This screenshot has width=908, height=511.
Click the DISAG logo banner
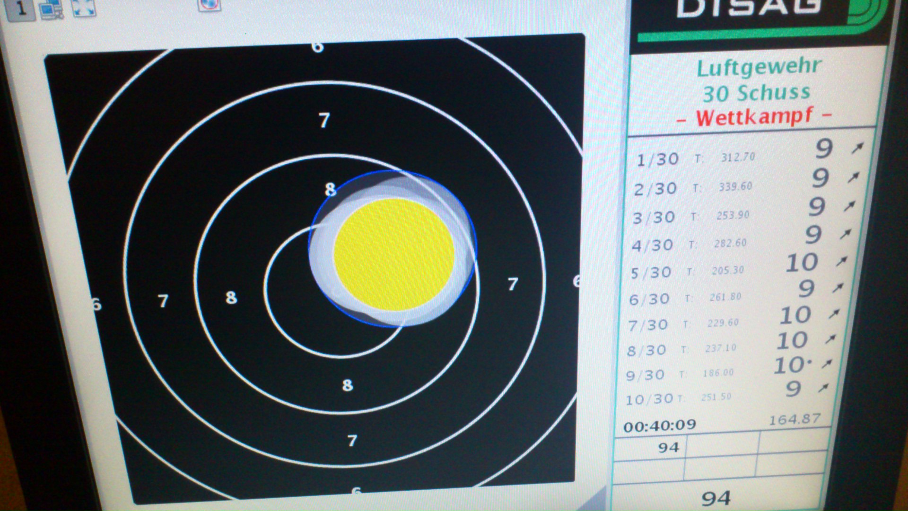coord(757,19)
